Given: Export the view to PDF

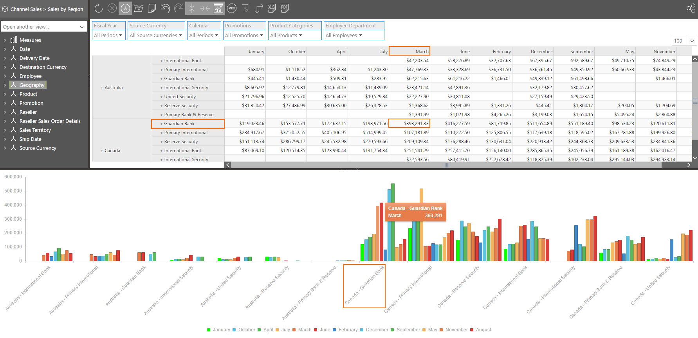Looking at the screenshot, I should tap(285, 8).
